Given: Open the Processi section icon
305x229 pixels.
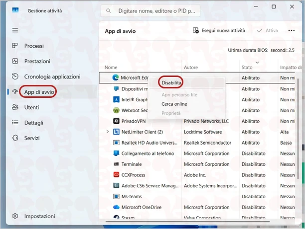Looking at the screenshot, I should coord(15,46).
